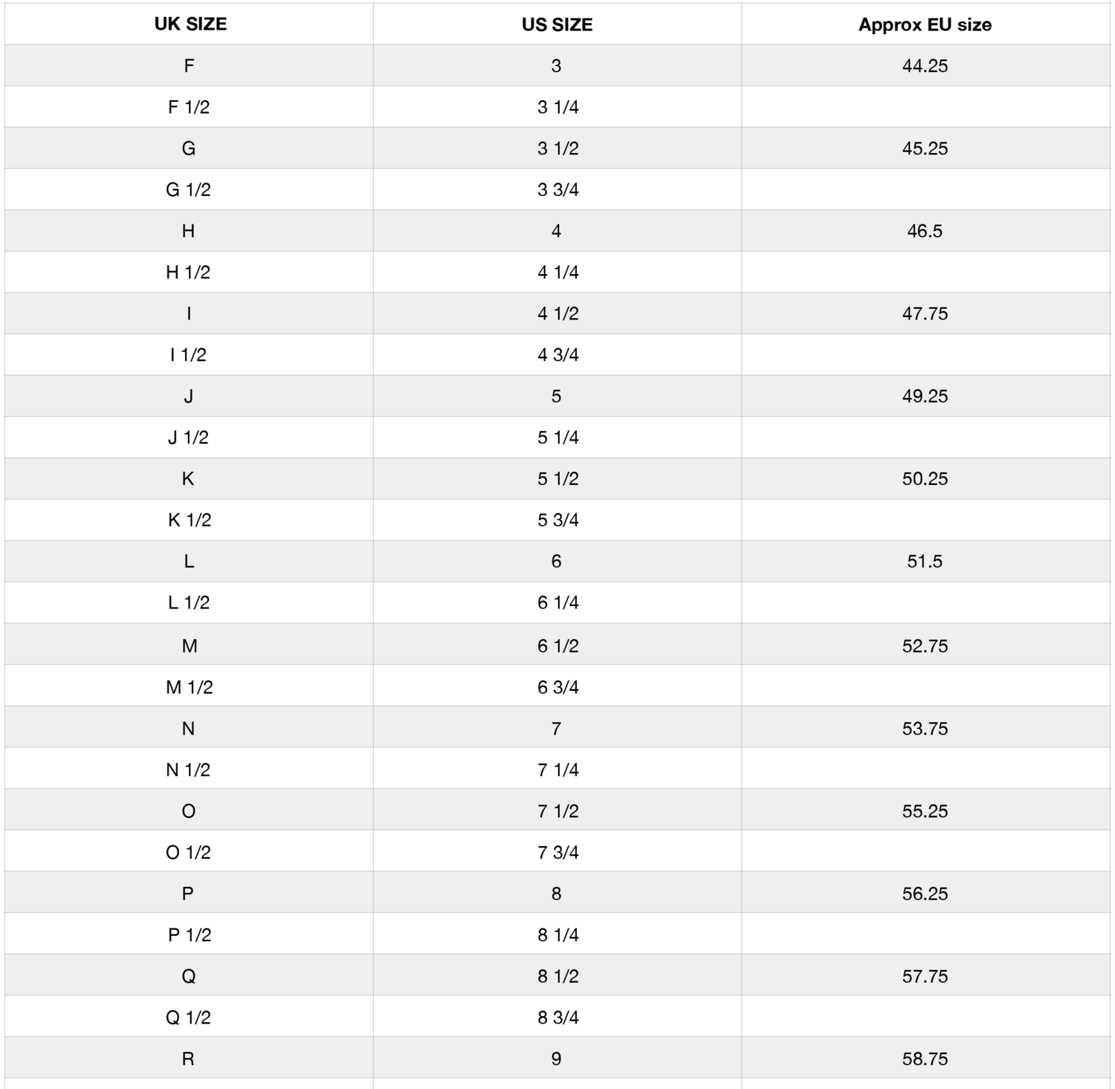Viewport: 1115px width, 1089px height.
Task: Select the UK size K 1/2 cell
Action: [x=189, y=520]
